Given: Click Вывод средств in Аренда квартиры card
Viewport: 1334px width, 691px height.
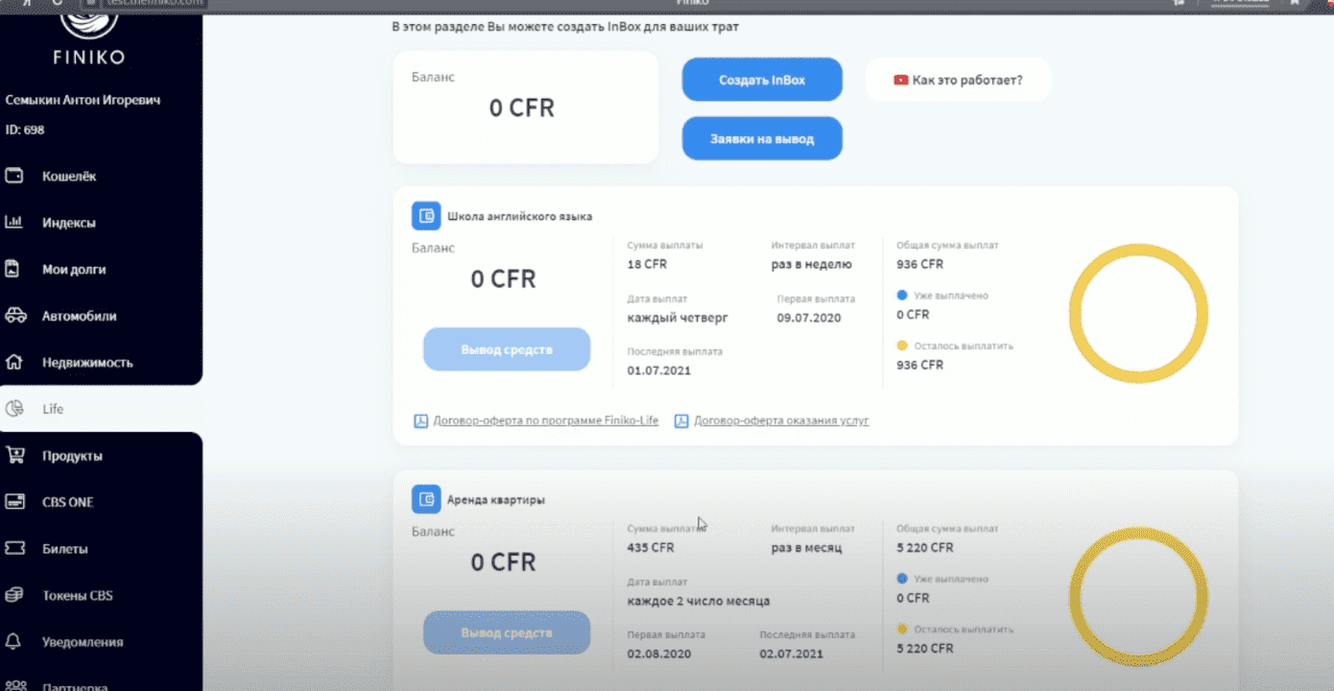Looking at the screenshot, I should point(507,632).
